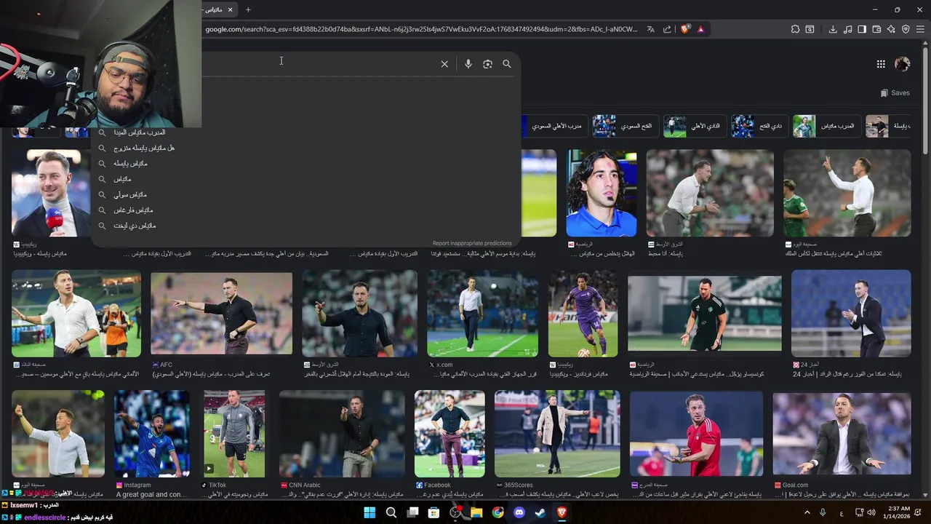This screenshot has height=524, width=931.
Task: Start voice search with microphone icon
Action: pos(468,64)
